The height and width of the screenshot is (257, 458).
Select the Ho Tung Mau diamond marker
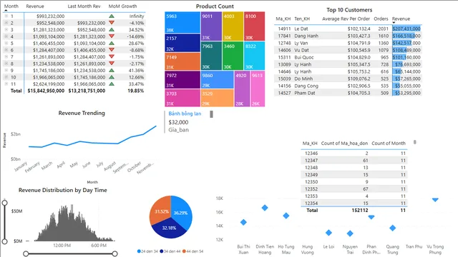[x=286, y=216]
